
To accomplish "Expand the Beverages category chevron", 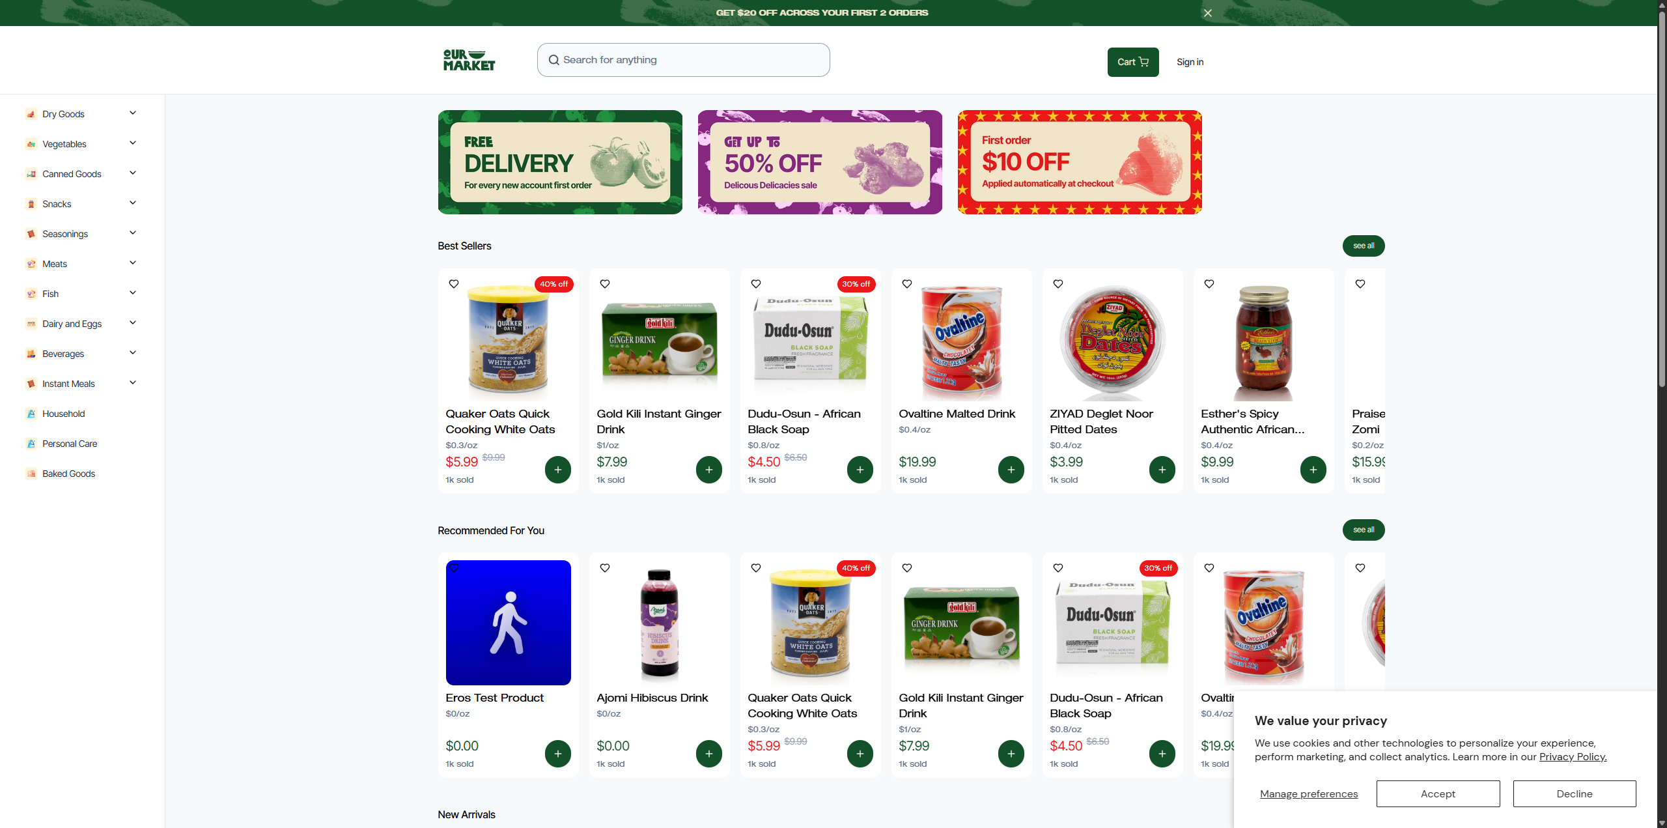I will (133, 353).
